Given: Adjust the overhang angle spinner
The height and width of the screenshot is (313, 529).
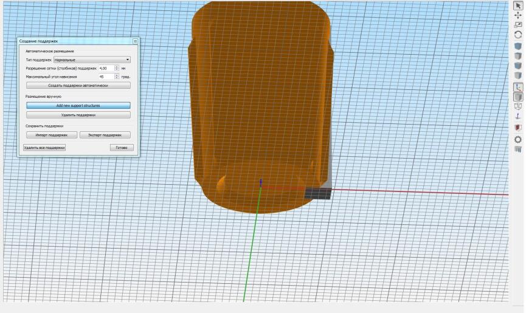Looking at the screenshot, I should point(117,77).
